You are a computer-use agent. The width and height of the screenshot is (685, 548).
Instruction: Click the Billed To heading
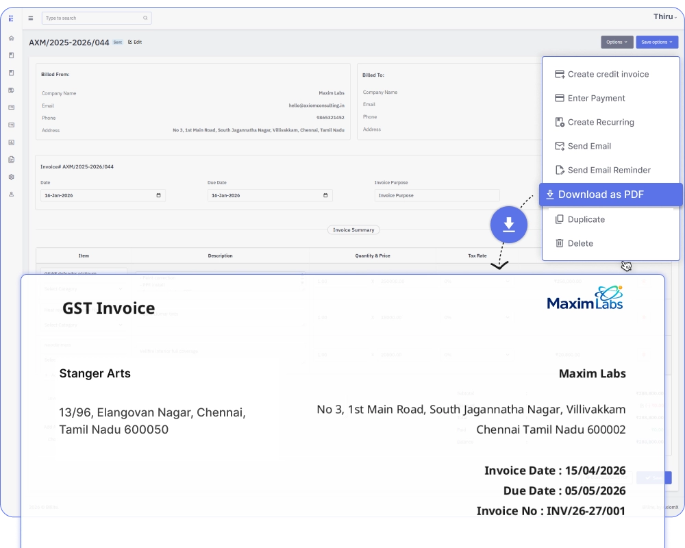[373, 75]
